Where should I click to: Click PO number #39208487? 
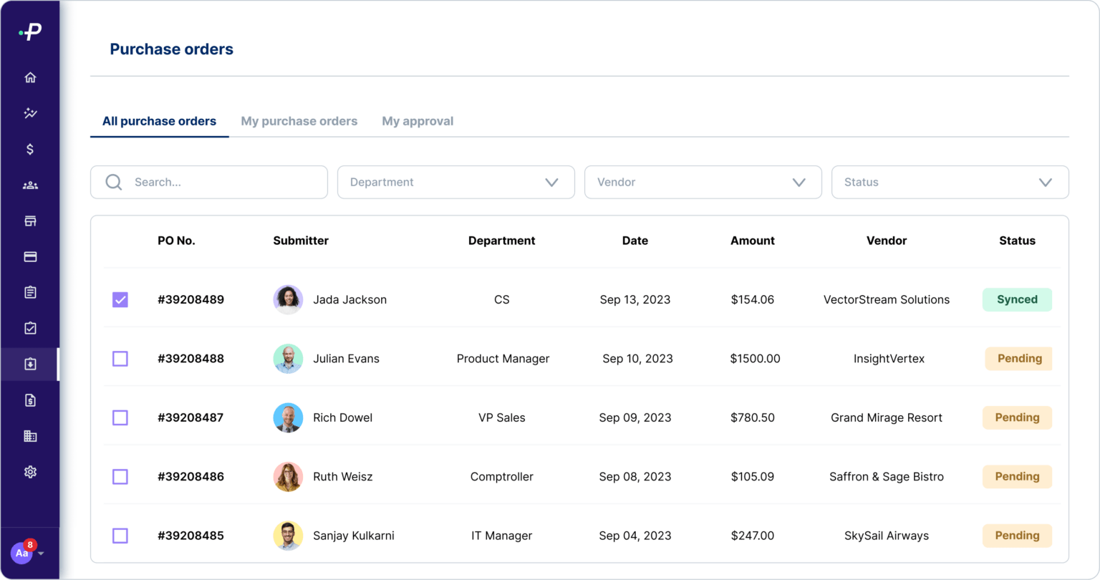(190, 417)
